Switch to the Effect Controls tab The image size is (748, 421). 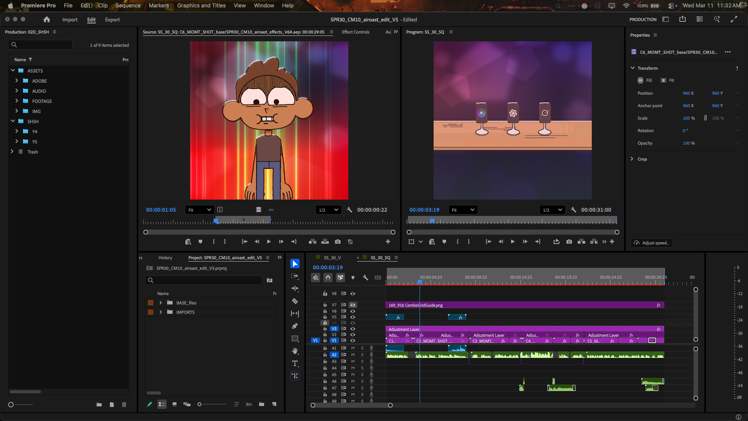pyautogui.click(x=356, y=32)
